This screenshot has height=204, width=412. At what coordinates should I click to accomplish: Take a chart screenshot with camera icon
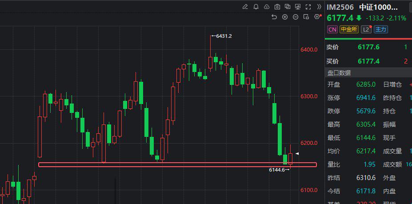[x=277, y=7]
